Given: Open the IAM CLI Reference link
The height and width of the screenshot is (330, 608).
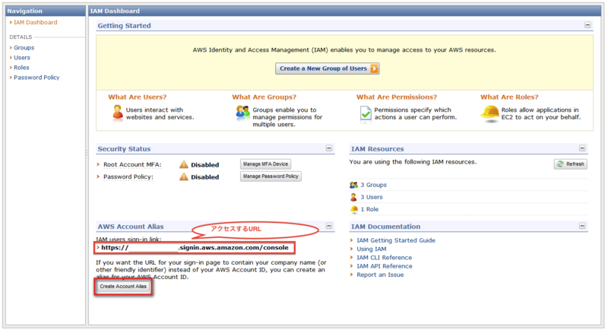Looking at the screenshot, I should 385,258.
